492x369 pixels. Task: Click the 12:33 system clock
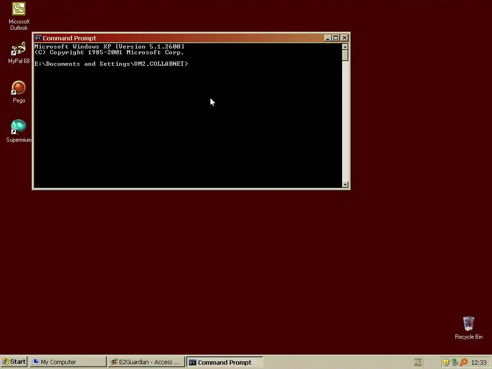(x=479, y=362)
